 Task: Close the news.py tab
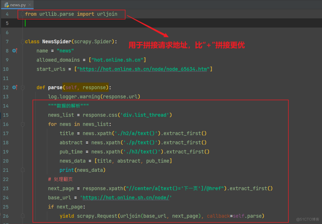pyautogui.click(x=30, y=5)
